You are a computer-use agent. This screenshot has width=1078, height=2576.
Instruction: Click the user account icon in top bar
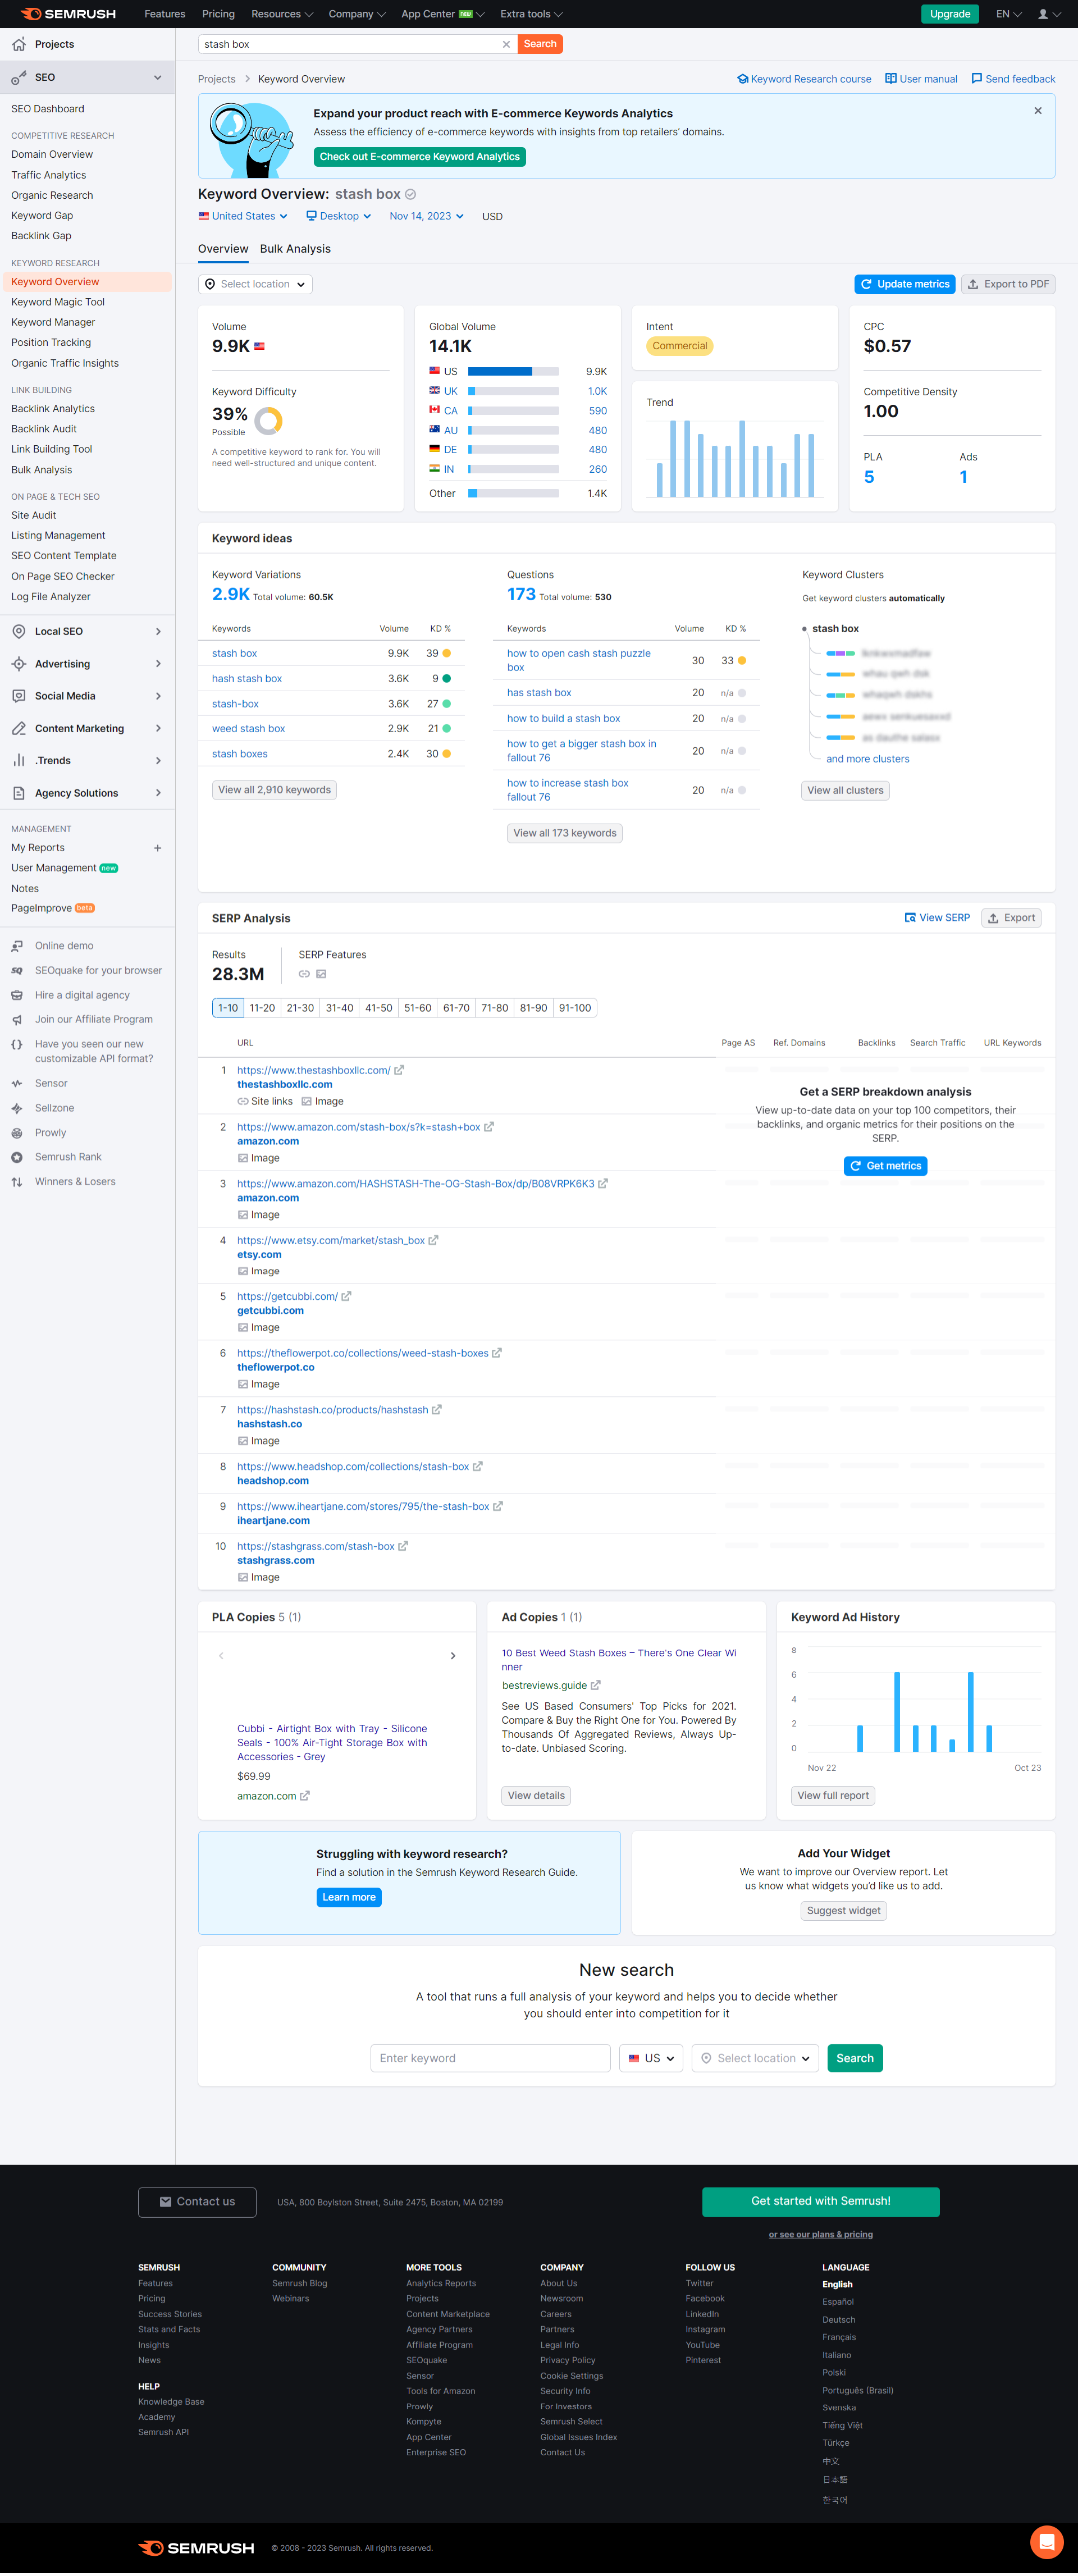coord(1043,14)
